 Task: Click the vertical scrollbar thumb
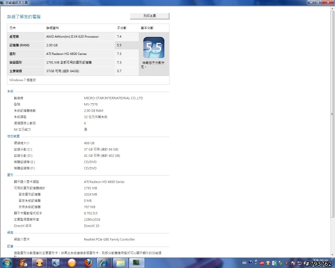pos(332,114)
